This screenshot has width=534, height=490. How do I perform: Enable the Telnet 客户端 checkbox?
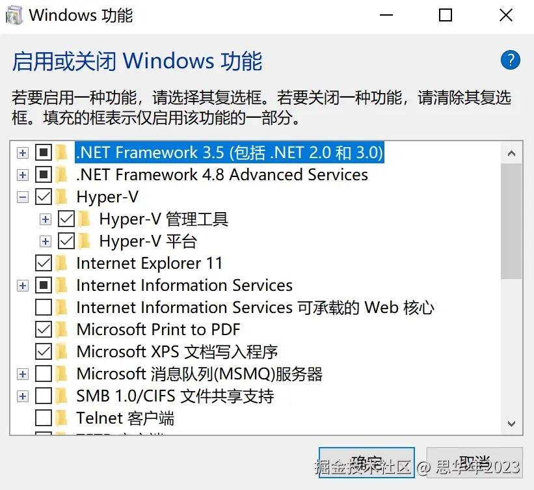[x=44, y=418]
